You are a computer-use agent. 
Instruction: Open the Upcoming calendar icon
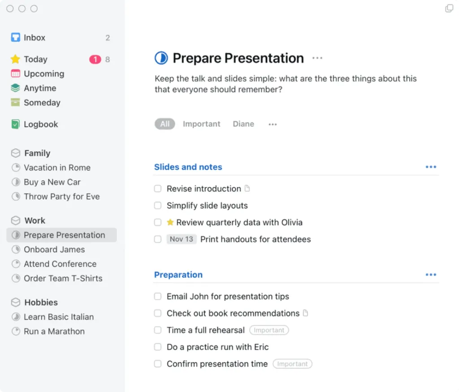16,74
